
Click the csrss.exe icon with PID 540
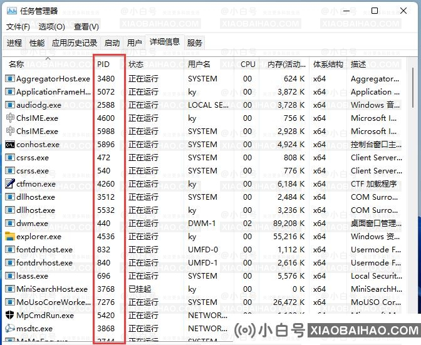pyautogui.click(x=10, y=171)
